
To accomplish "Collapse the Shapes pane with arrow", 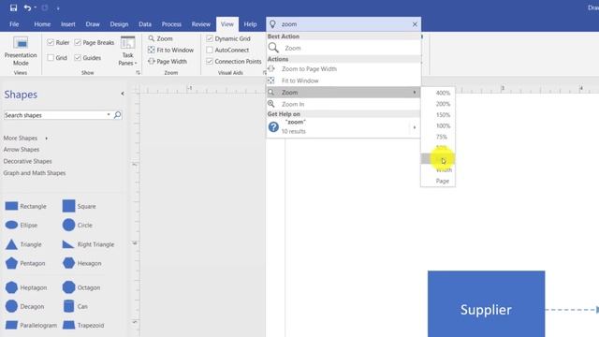I will 123,94.
